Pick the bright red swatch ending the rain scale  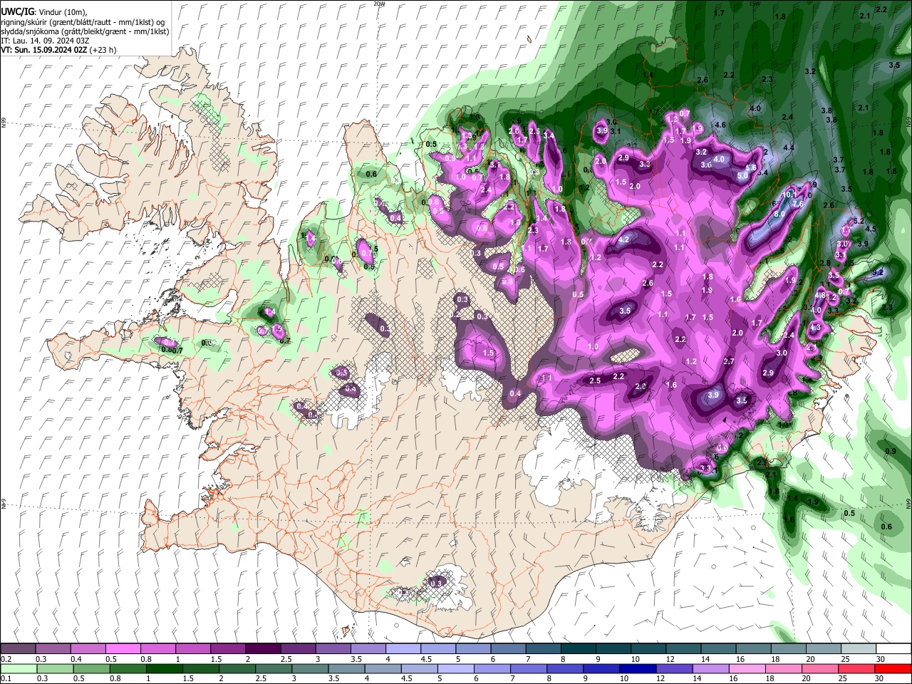pos(893,668)
